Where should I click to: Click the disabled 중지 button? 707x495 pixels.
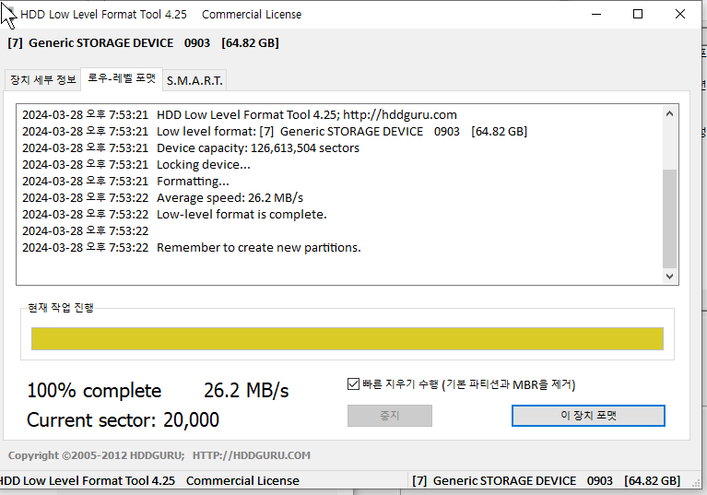[390, 415]
